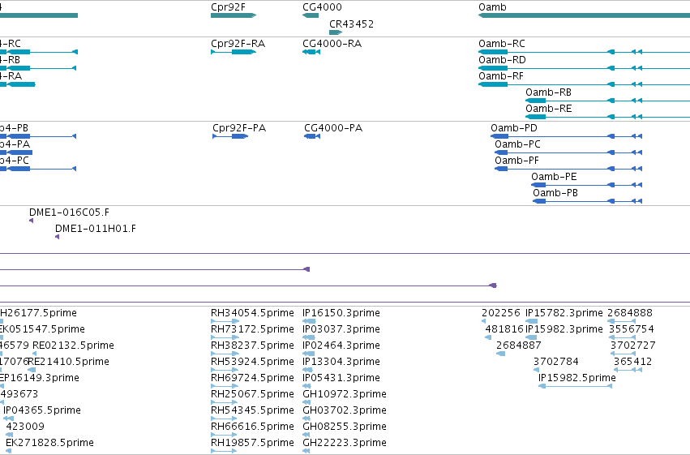Image resolution: width=690 pixels, height=455 pixels.
Task: Open the CG4000-RA transcript
Action: point(311,52)
